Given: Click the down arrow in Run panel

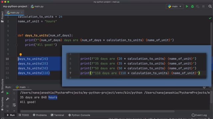Looking at the screenshot, I should (14, 99).
